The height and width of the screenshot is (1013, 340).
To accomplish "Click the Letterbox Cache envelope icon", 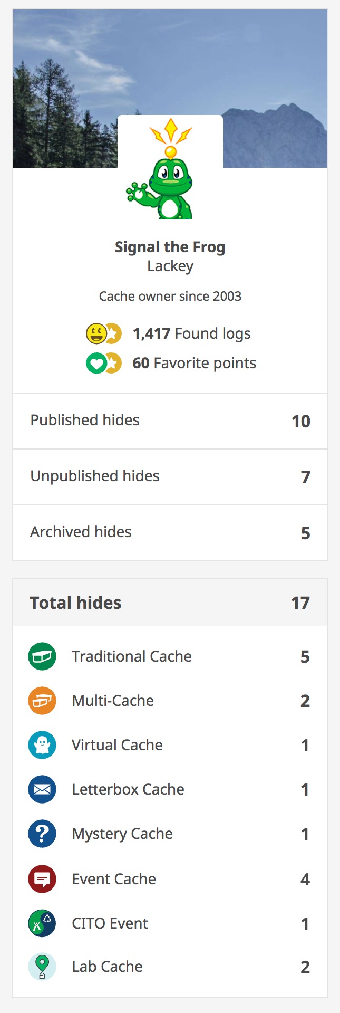I will (42, 789).
